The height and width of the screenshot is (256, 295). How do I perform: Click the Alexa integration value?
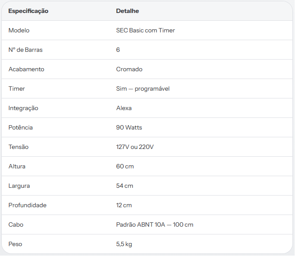[x=124, y=108]
